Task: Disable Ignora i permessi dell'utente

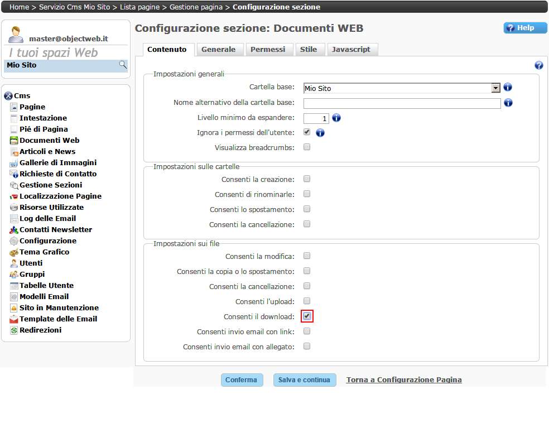Action: (x=307, y=132)
